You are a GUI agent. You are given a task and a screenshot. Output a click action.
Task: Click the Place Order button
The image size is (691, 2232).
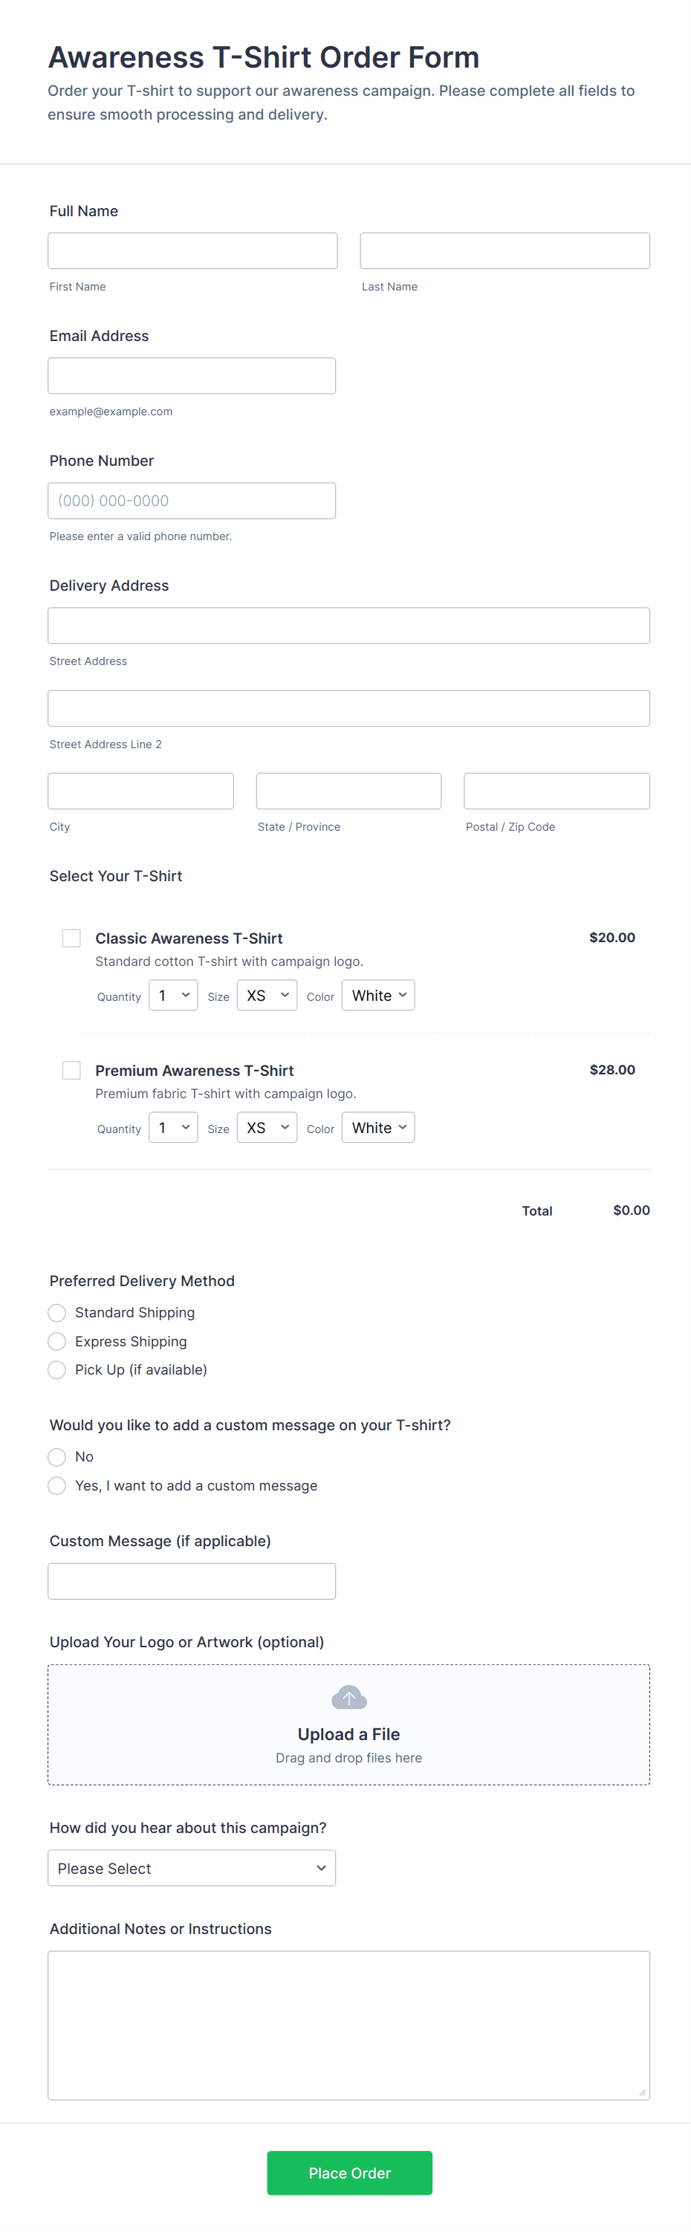(x=349, y=2173)
